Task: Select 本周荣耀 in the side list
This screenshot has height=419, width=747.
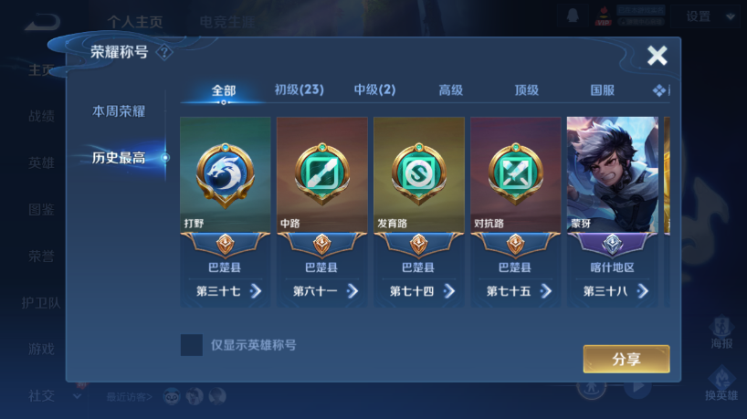Action: coord(119,111)
